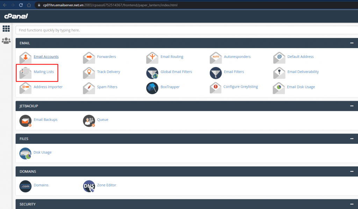The image size is (358, 209).
Task: Click the Email Backups icon under JETBACKUP
Action: click(25, 121)
